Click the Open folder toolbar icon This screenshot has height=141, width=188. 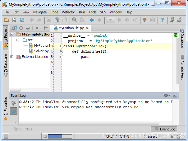click(7, 20)
